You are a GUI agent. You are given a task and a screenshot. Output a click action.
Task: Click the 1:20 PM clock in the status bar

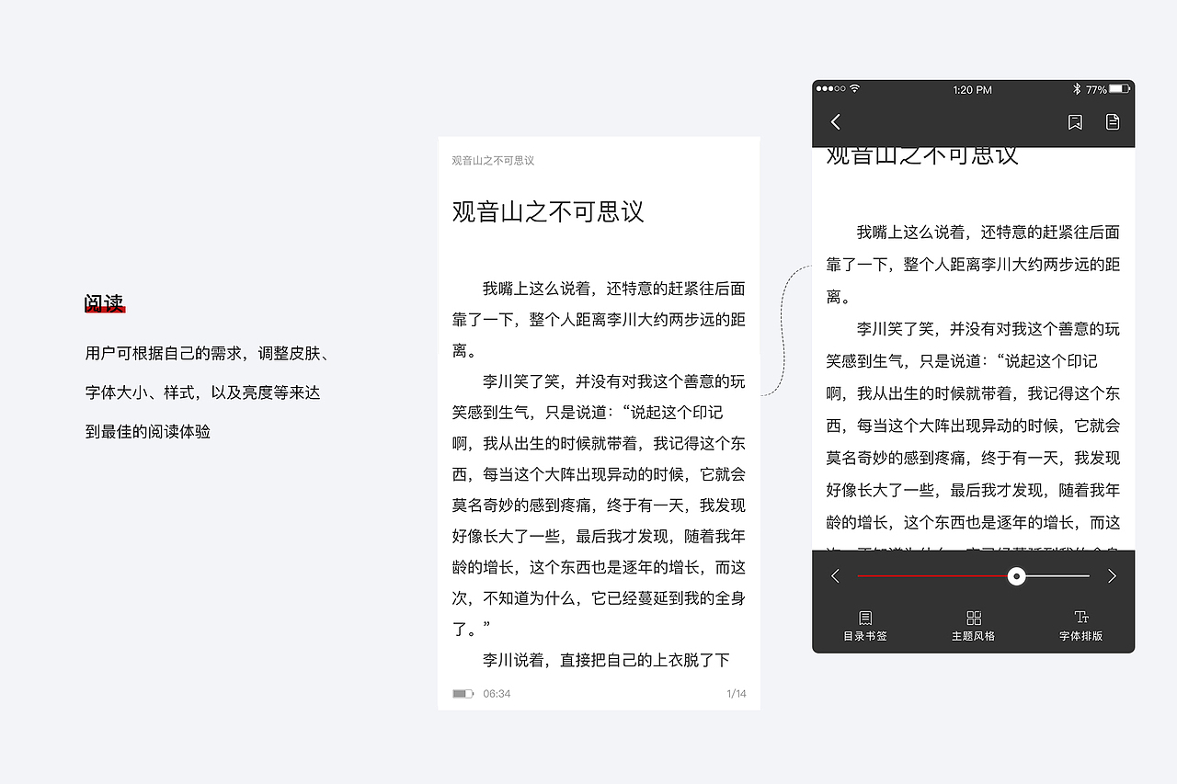(973, 90)
